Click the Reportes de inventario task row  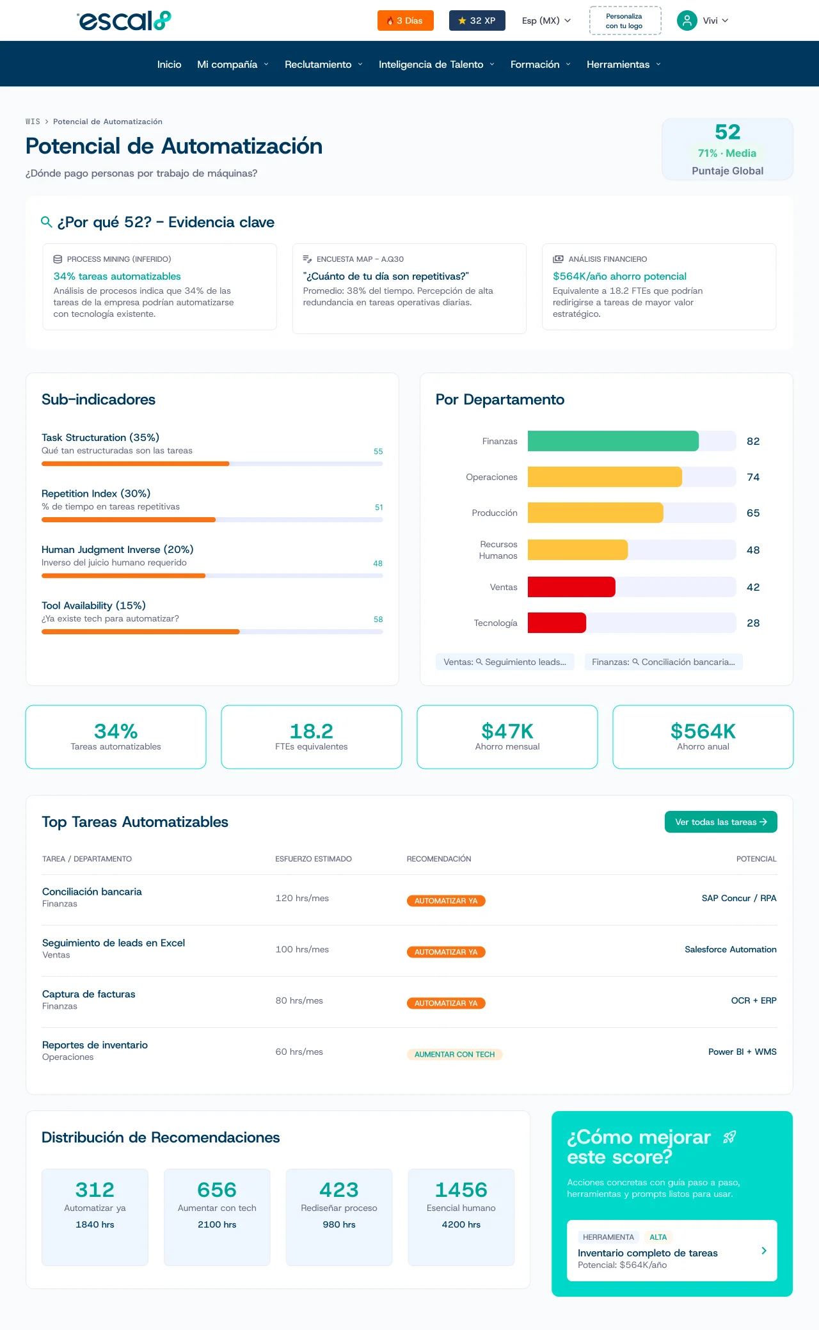click(409, 1053)
